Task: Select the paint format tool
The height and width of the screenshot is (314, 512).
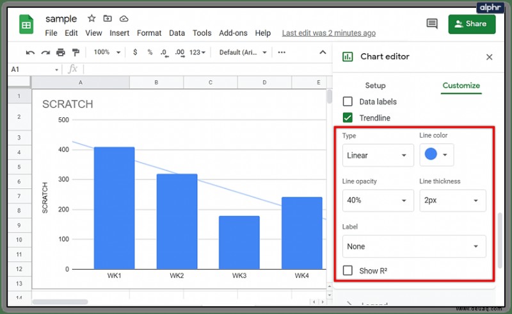Action: pyautogui.click(x=76, y=53)
